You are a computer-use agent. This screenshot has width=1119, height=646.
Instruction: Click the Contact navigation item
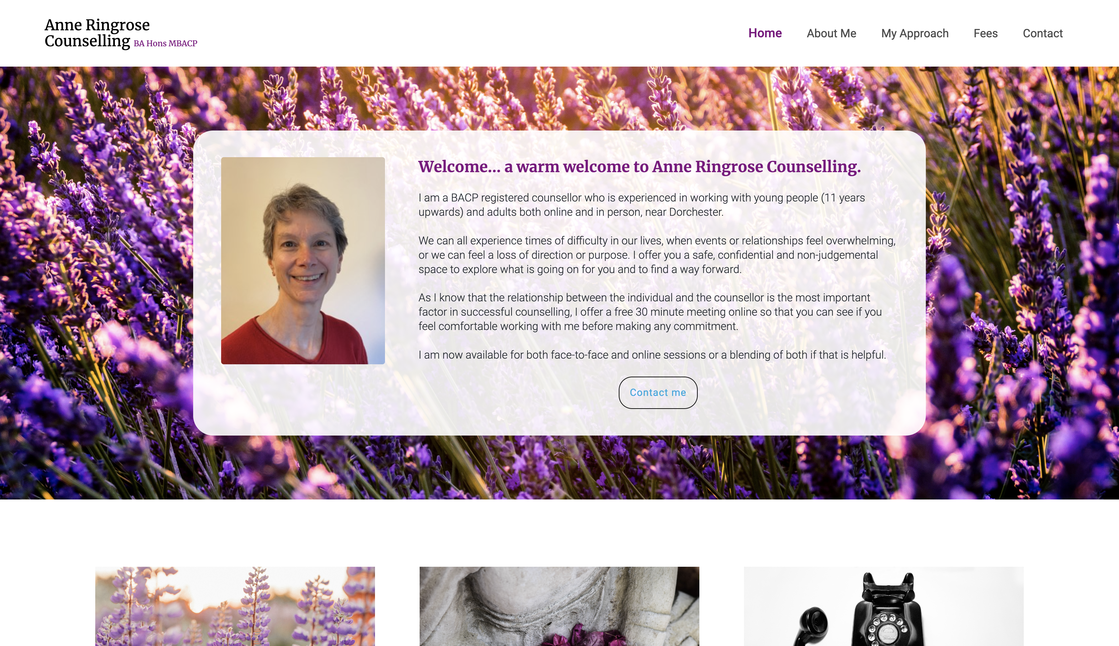click(x=1043, y=33)
